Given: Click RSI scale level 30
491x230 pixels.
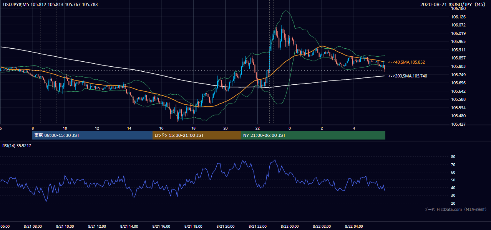Looking at the screenshot, I should point(453,195).
